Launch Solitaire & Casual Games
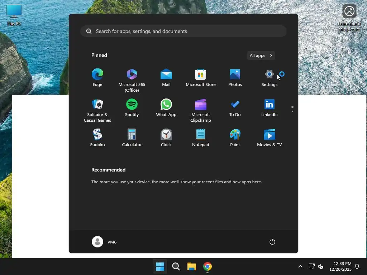 pyautogui.click(x=97, y=110)
